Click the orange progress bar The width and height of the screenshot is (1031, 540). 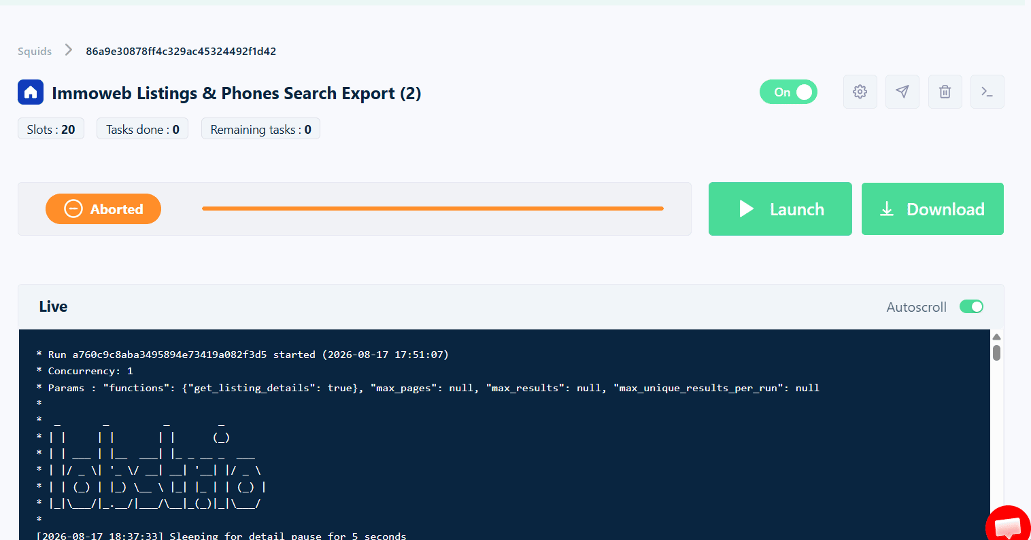433,209
